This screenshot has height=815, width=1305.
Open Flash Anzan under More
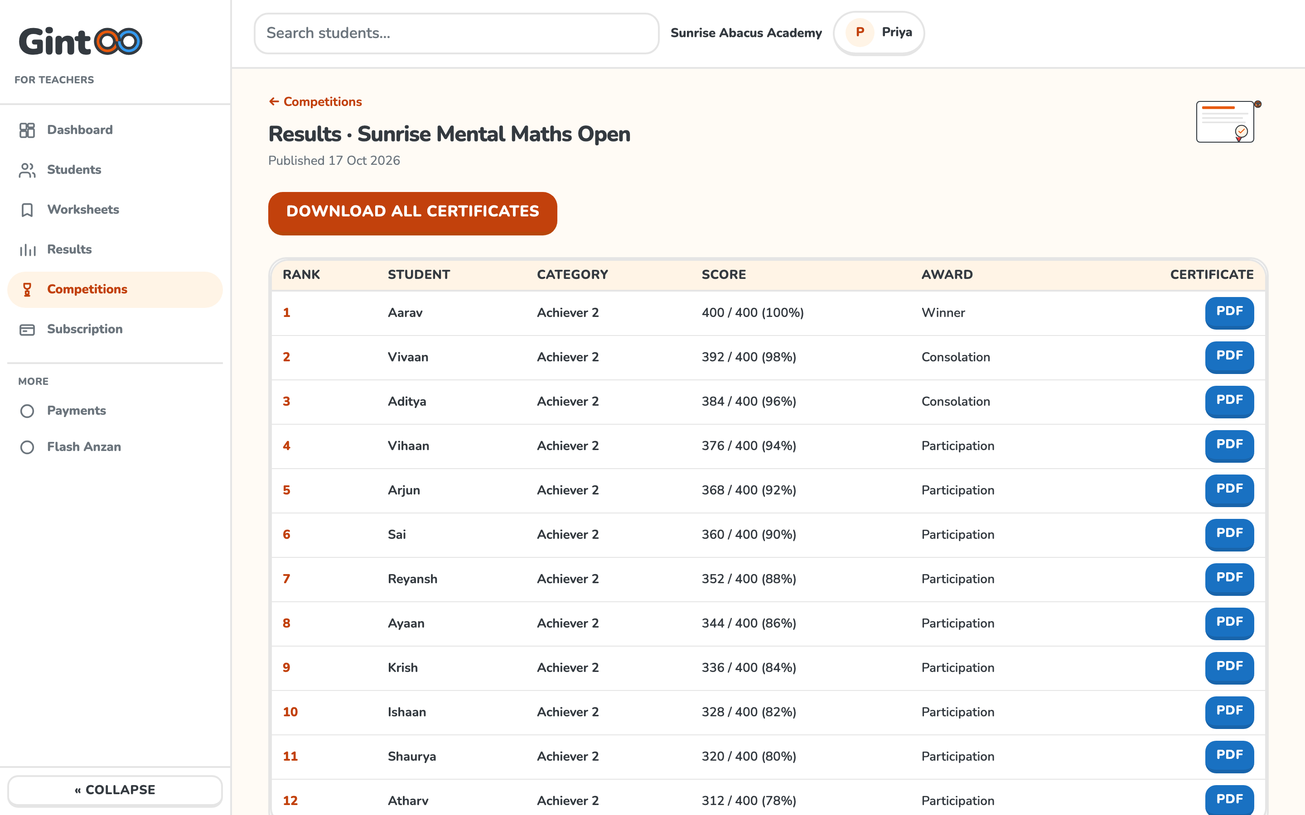115,447
